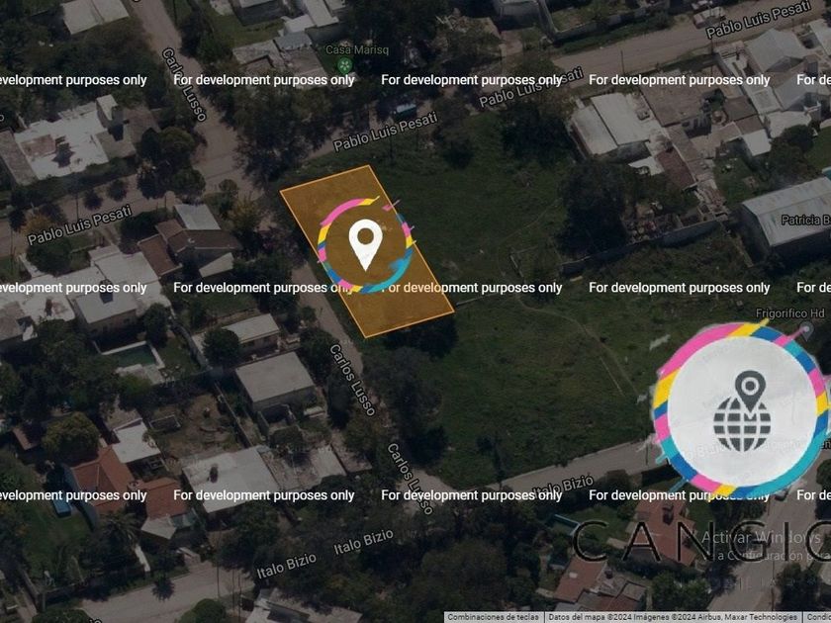Open Combinaciones de teclas shortcuts link
The height and width of the screenshot is (623, 831).
(493, 617)
